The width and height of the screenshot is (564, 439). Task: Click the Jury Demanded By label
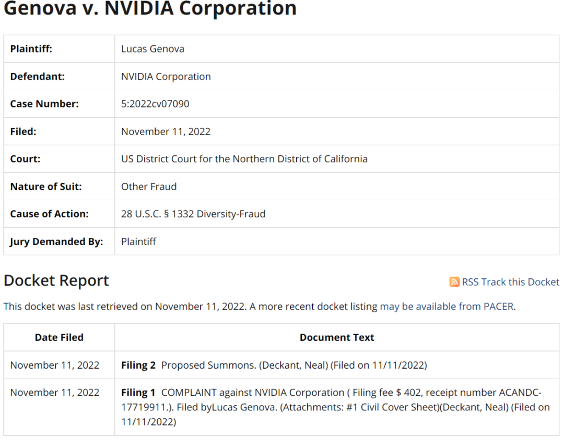coord(56,241)
